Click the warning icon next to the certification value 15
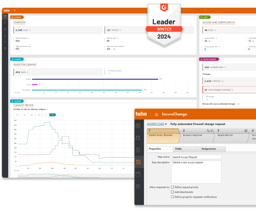This screenshot has width=256, height=209. [253, 41]
